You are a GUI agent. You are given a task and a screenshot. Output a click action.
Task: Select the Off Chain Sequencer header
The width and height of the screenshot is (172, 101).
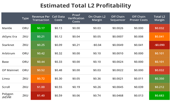pos(118,18)
